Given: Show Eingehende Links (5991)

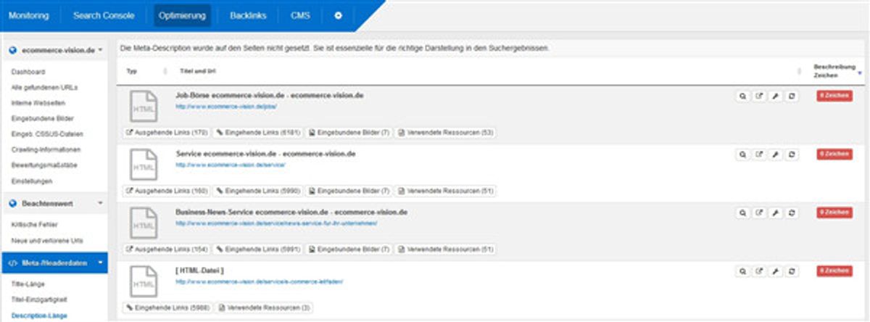Looking at the screenshot, I should [x=257, y=249].
